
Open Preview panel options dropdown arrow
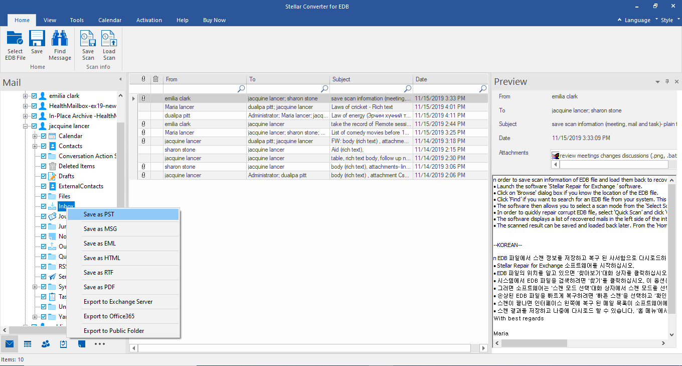coord(657,81)
